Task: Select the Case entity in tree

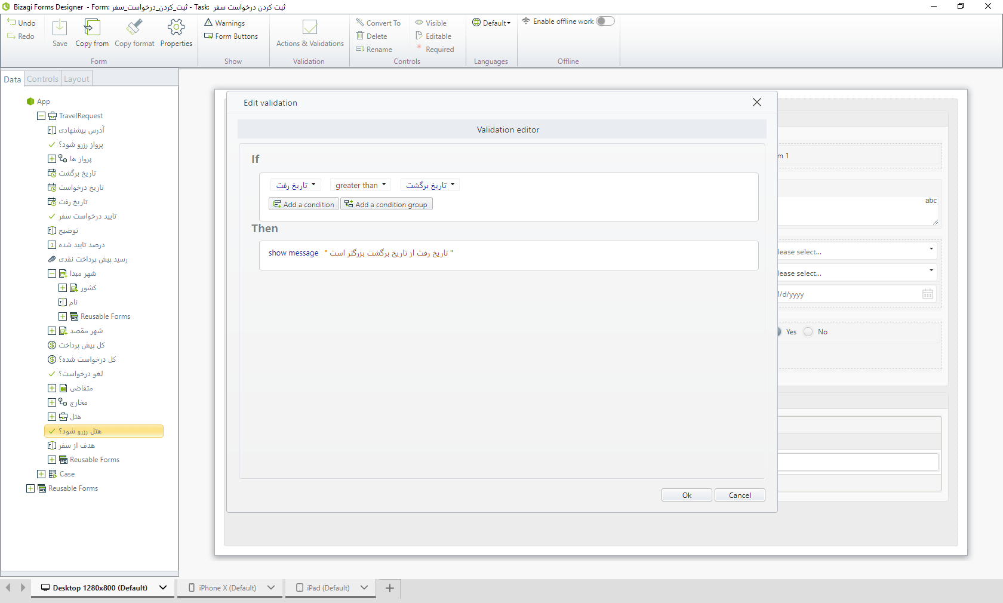Action: tap(67, 474)
